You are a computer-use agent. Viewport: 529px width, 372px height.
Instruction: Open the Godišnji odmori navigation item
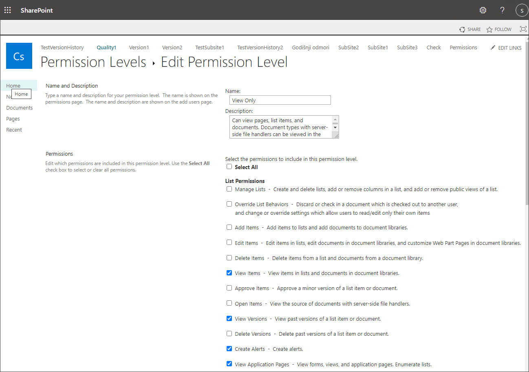coord(311,47)
